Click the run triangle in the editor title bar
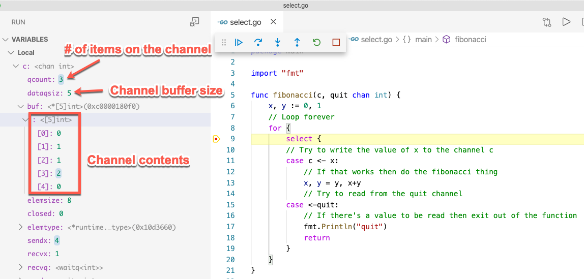This screenshot has height=279, width=584. coord(566,22)
